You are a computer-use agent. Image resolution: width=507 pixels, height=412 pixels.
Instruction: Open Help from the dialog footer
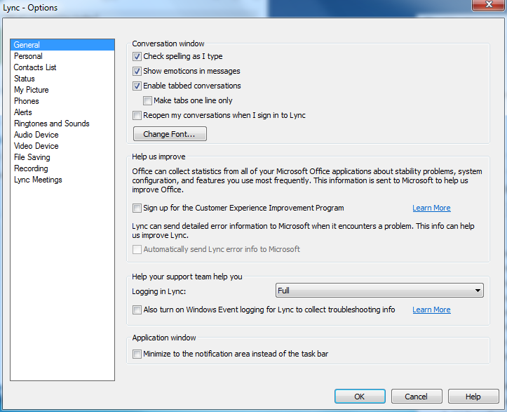473,397
